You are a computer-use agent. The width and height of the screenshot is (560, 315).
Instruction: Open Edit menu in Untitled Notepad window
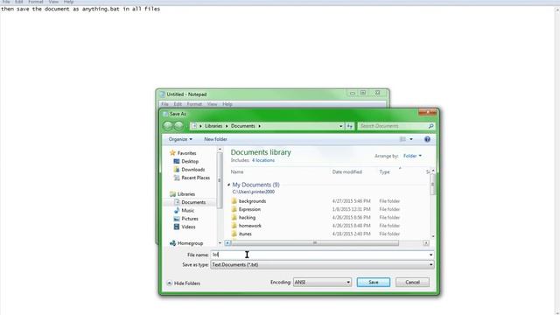178,104
